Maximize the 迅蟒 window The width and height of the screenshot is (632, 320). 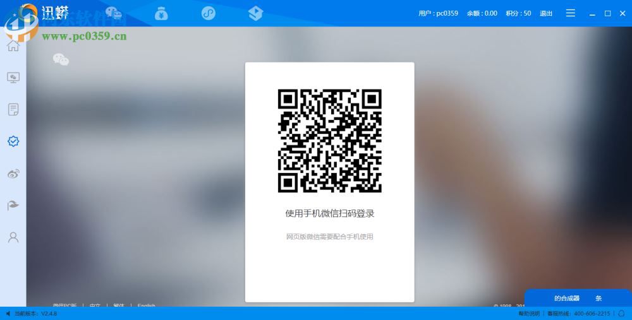607,13
